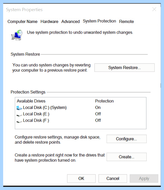Select the System Protection tab
This screenshot has height=190, width=164.
pyautogui.click(x=99, y=21)
